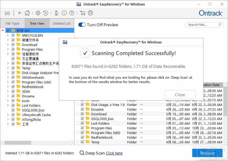The image size is (228, 161).
Task: Expand the 3D66 tree node
Action: click(8, 91)
